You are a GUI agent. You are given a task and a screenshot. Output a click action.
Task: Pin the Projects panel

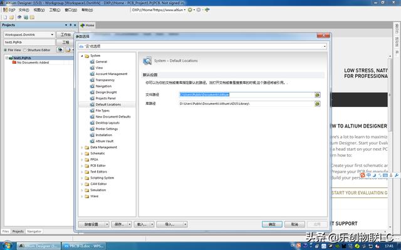[71, 25]
